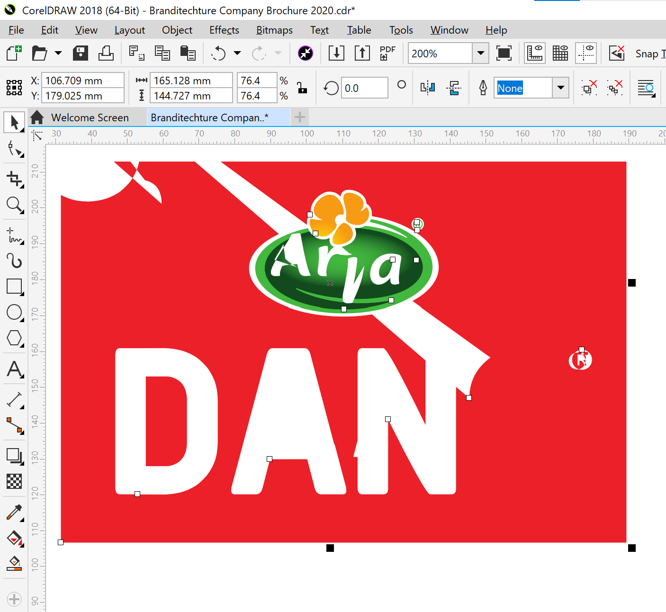Image resolution: width=666 pixels, height=612 pixels.
Task: Select the Pick tool
Action: pos(14,122)
